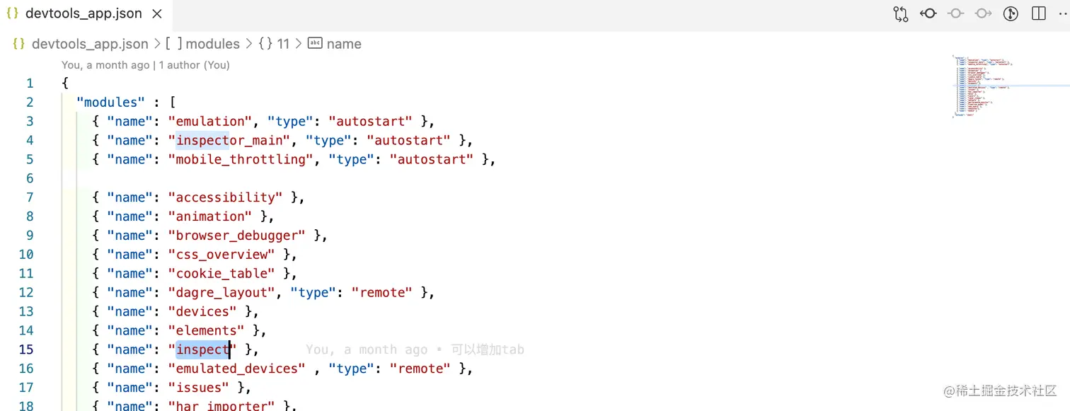The image size is (1070, 411).
Task: Go to next change arrow icon
Action: point(983,13)
